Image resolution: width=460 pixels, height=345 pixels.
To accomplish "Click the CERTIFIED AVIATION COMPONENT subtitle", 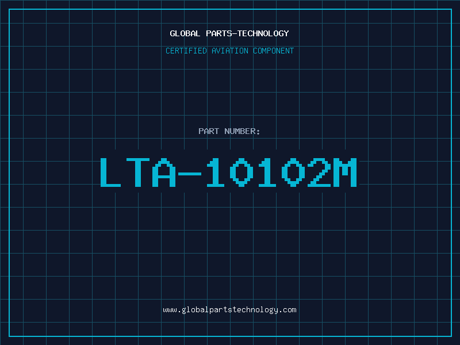I will tap(229, 51).
